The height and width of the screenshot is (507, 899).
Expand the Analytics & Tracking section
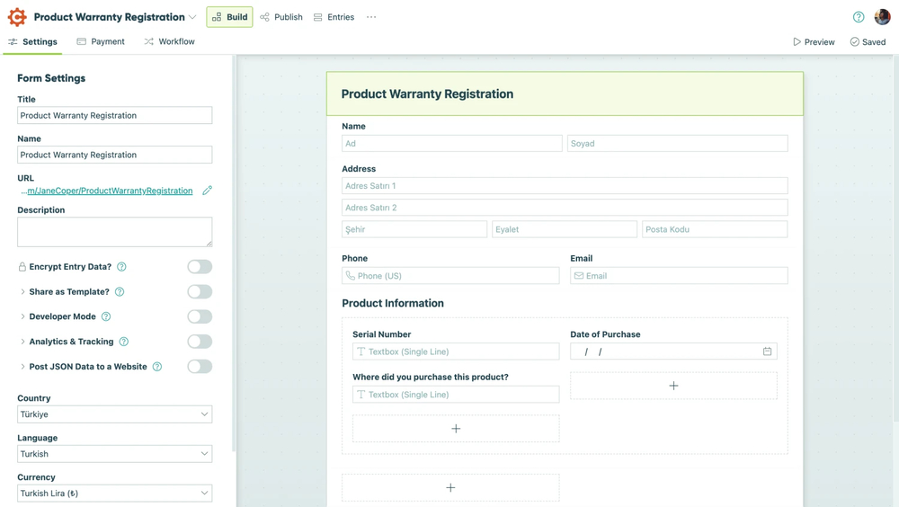point(23,342)
